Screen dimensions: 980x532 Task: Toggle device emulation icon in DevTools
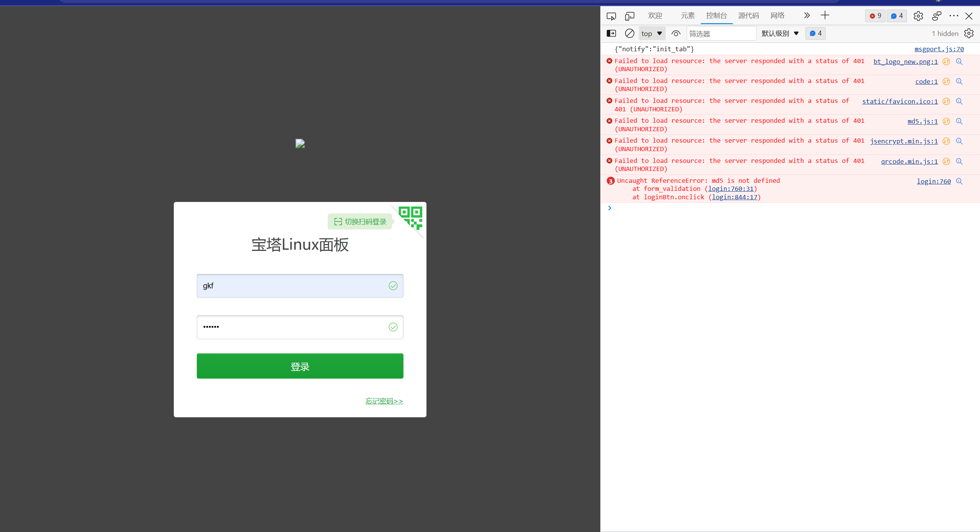630,16
